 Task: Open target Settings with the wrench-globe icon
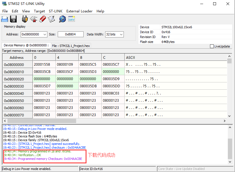[62, 19]
